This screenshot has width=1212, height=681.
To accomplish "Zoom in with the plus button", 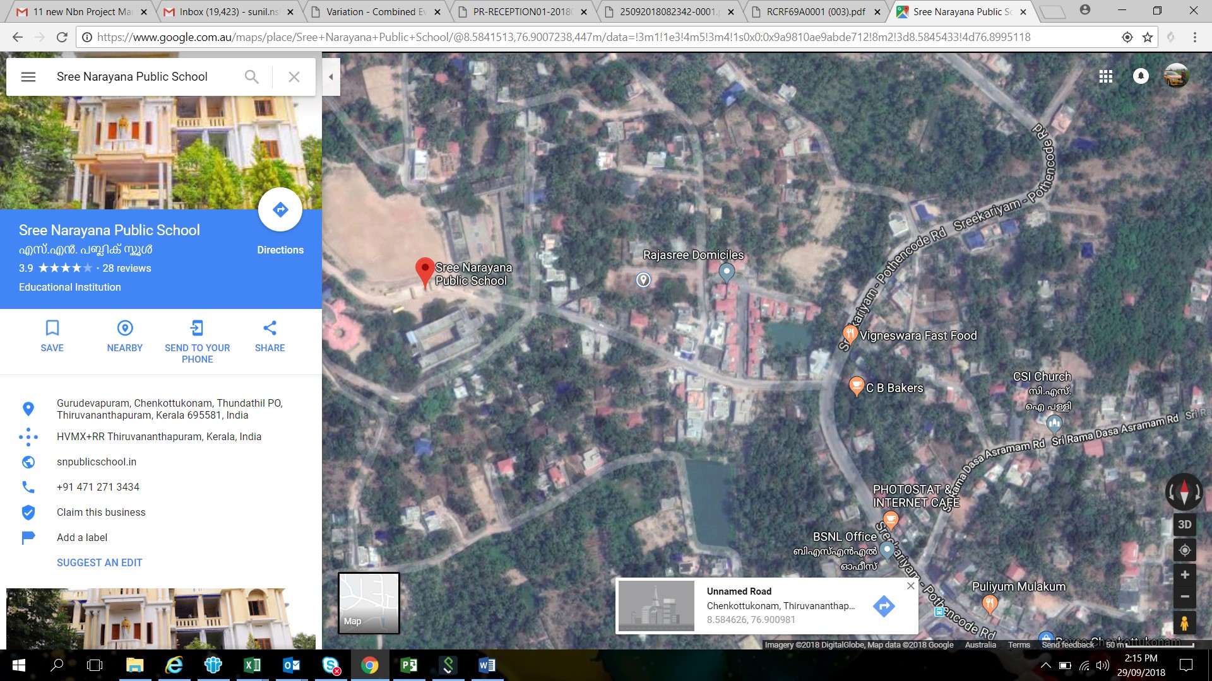I will coord(1184,575).
